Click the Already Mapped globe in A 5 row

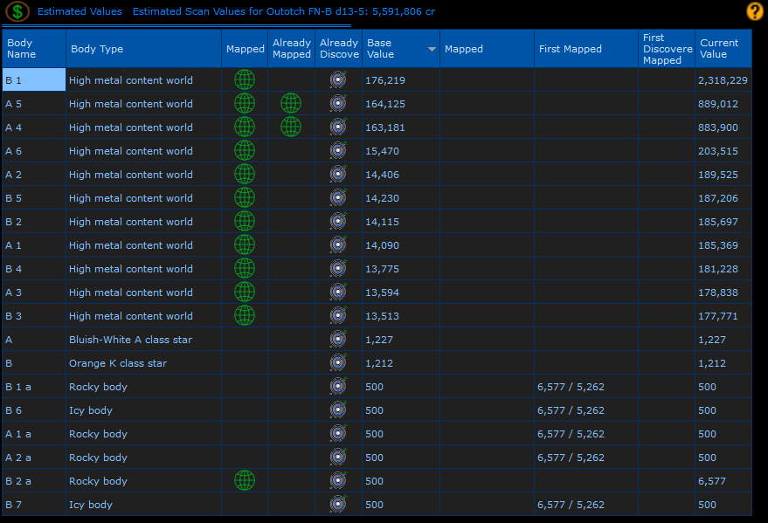click(x=291, y=103)
